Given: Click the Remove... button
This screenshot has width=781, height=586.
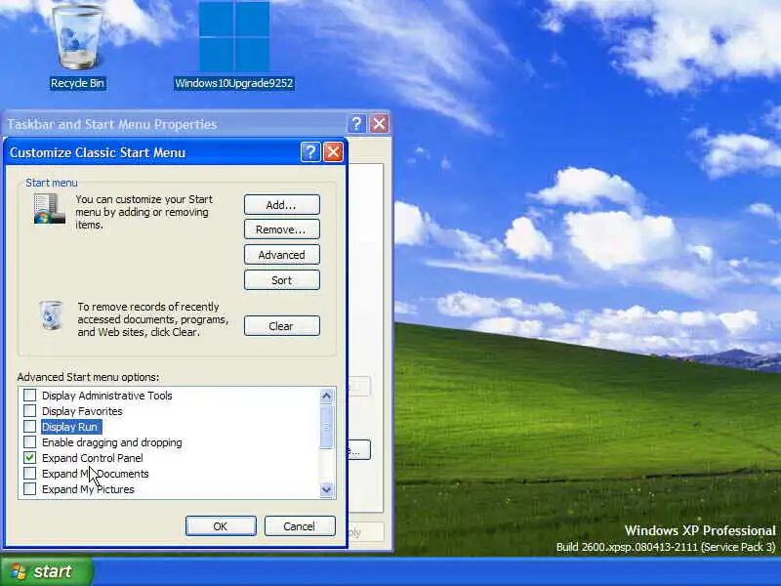Looking at the screenshot, I should [282, 230].
